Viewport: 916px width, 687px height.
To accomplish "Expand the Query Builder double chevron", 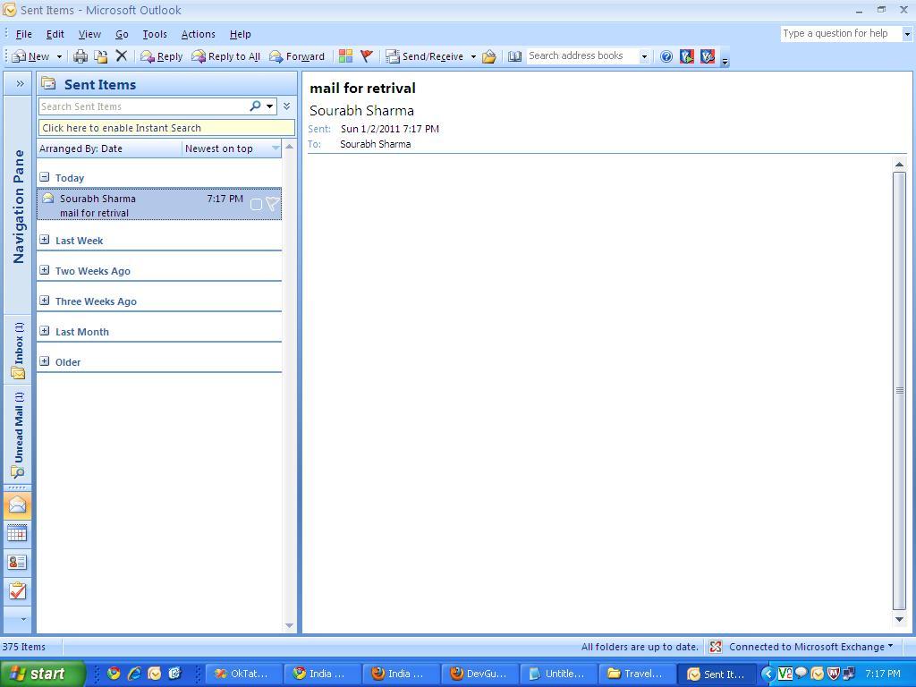I will [x=287, y=106].
